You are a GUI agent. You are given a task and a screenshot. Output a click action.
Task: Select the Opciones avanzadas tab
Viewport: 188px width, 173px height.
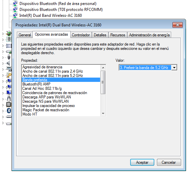51,35
